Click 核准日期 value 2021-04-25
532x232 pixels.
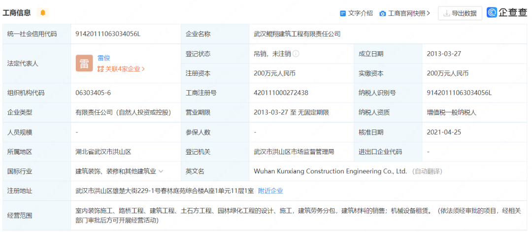point(444,133)
